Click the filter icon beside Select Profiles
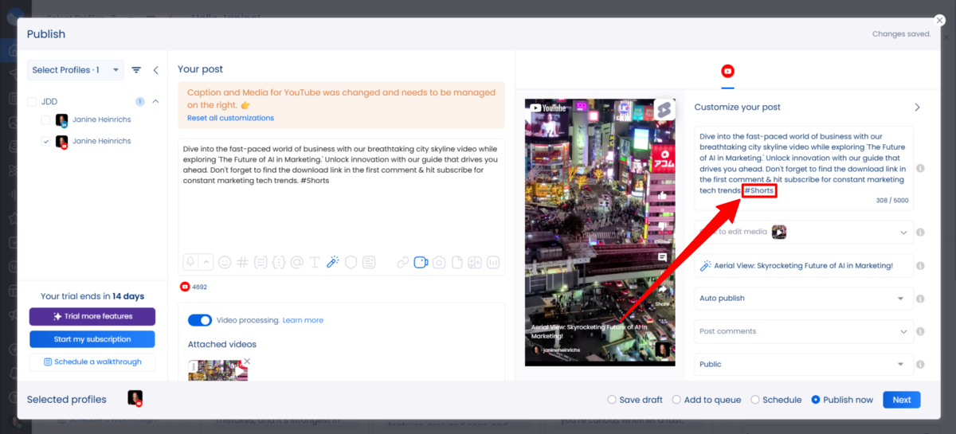 136,70
